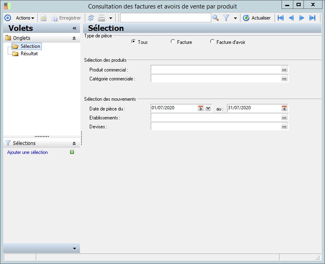Open Devises browse ellipsis button
The image size is (325, 264).
tap(284, 126)
